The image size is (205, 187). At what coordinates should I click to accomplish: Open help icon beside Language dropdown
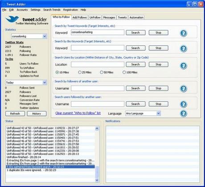tap(184, 113)
